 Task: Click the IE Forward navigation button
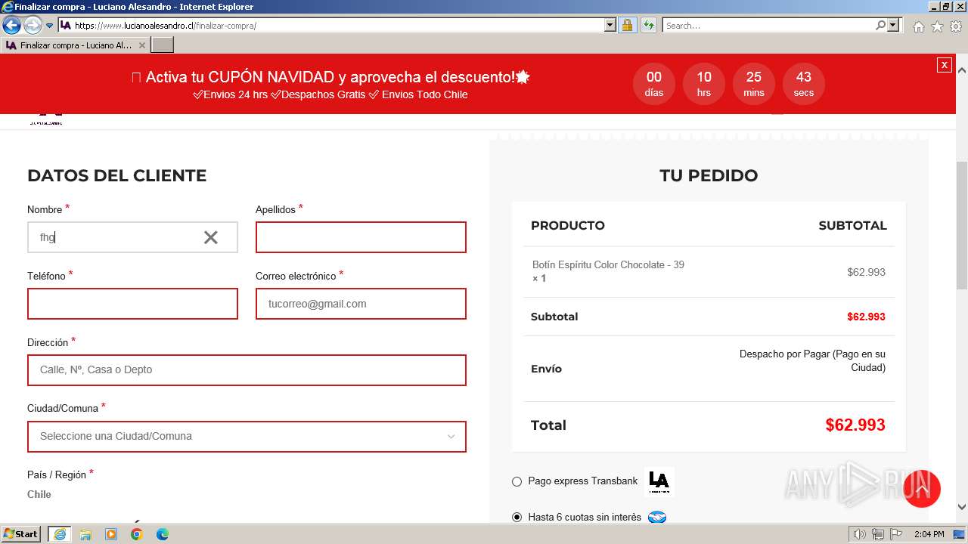33,25
